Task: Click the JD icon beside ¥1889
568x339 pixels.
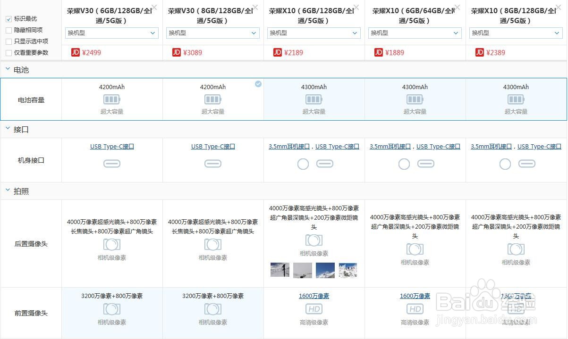Action: 379,52
